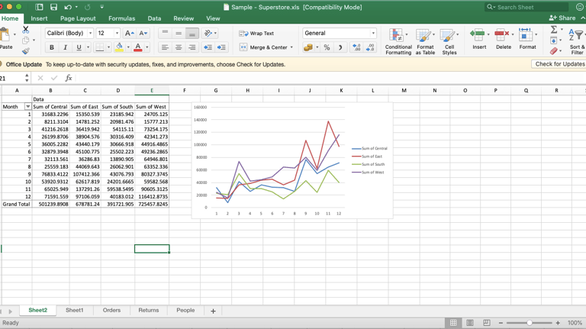Image resolution: width=586 pixels, height=329 pixels.
Task: Toggle underline formatting
Action: (79, 47)
